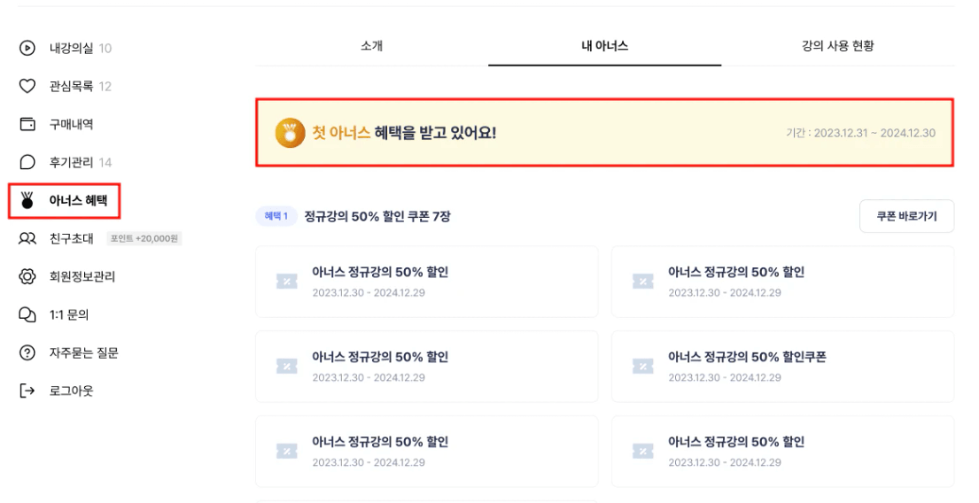The width and height of the screenshot is (979, 503).
Task: Switch to the 강의 사용 현황 tab
Action: tap(838, 45)
